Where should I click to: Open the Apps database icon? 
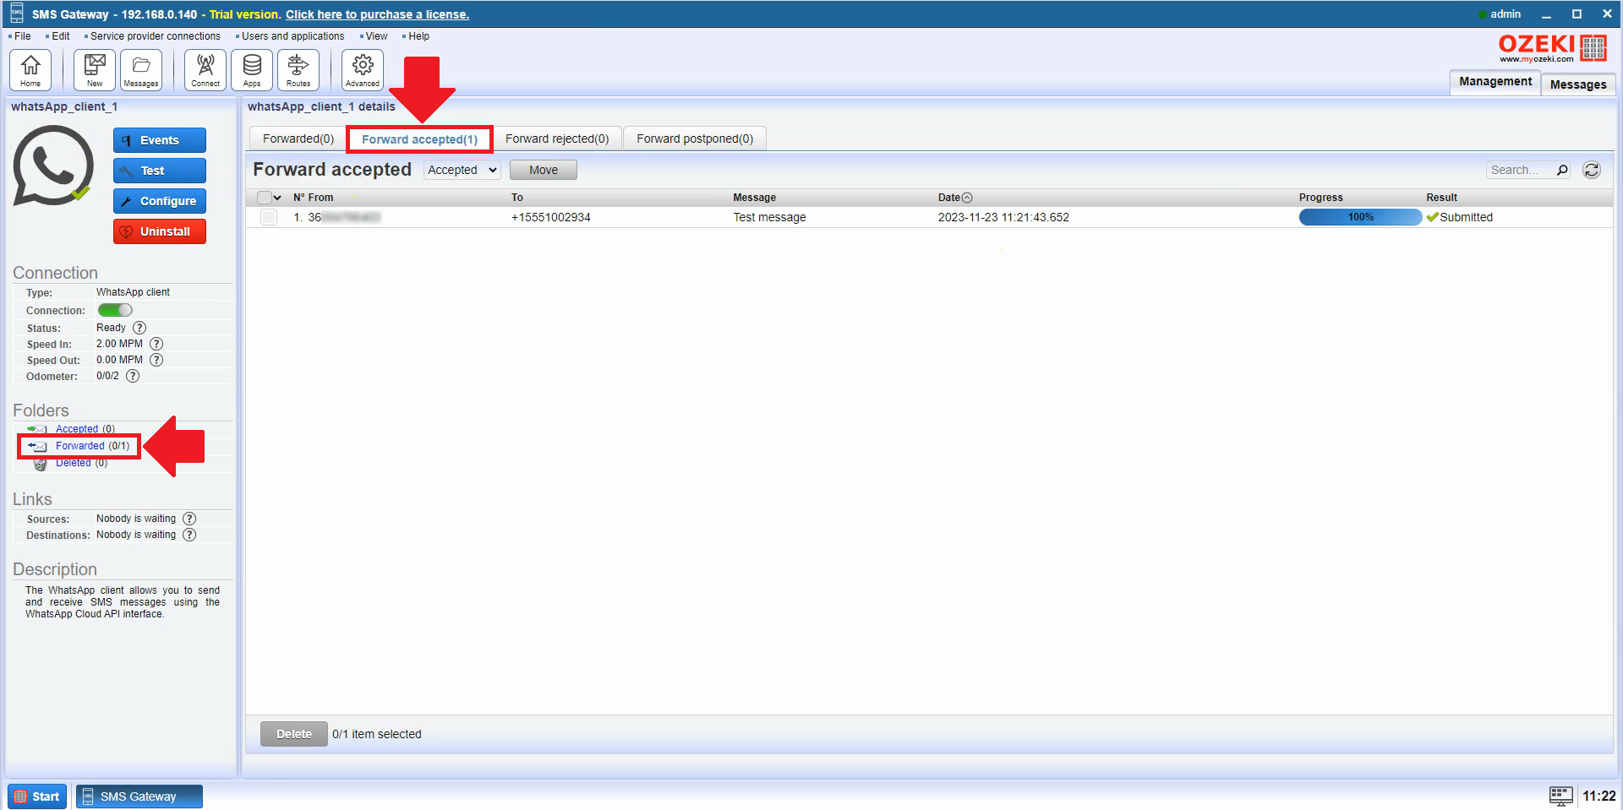tap(252, 69)
